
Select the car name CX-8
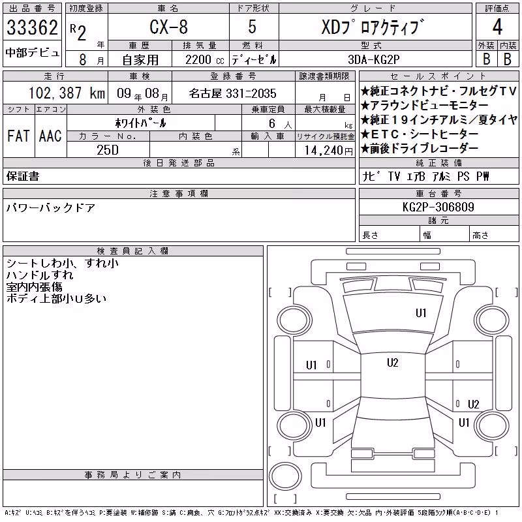pyautogui.click(x=168, y=27)
